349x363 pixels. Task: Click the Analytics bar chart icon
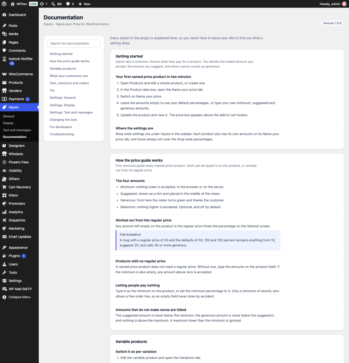[x=4, y=212]
